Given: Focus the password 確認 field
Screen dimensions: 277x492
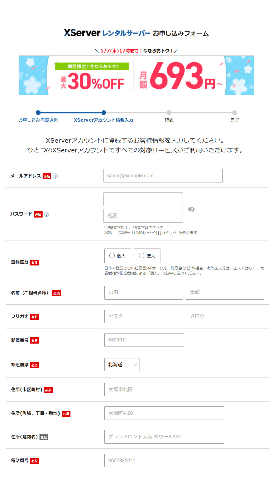Looking at the screenshot, I should 143,216.
